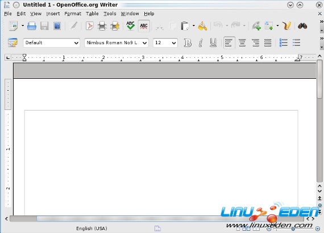
Task: Click English (USA) language in status bar
Action: click(92, 228)
